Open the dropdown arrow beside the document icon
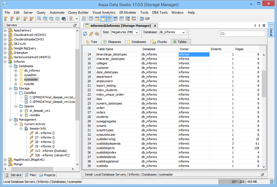 77,19
